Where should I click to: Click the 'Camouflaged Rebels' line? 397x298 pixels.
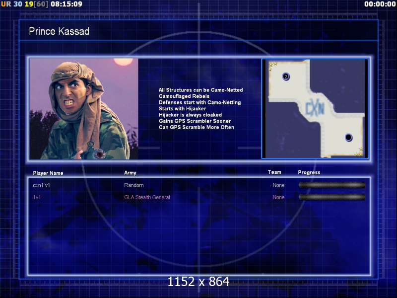(x=184, y=96)
